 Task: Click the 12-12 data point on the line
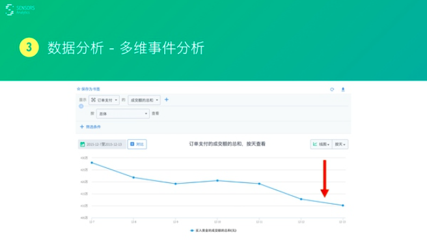click(301, 199)
